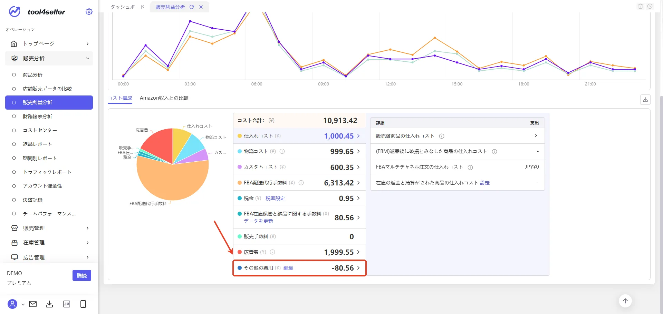Expand the 在庫管理 sidebar menu

[49, 243]
